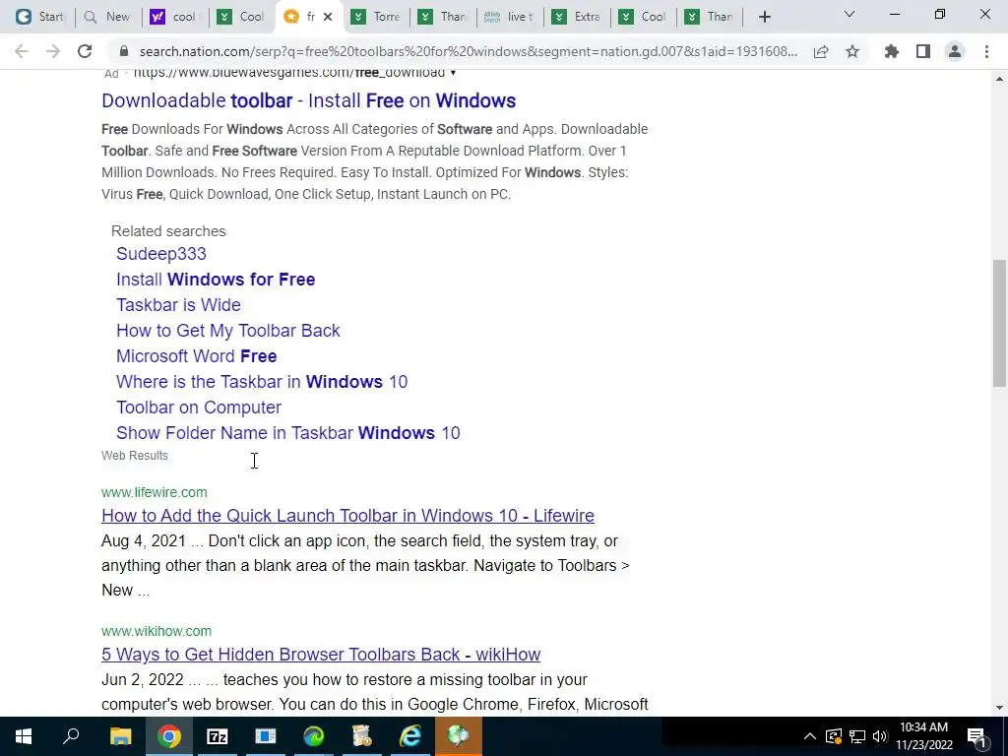
Task: Switch to the Torre tab
Action: 377,17
